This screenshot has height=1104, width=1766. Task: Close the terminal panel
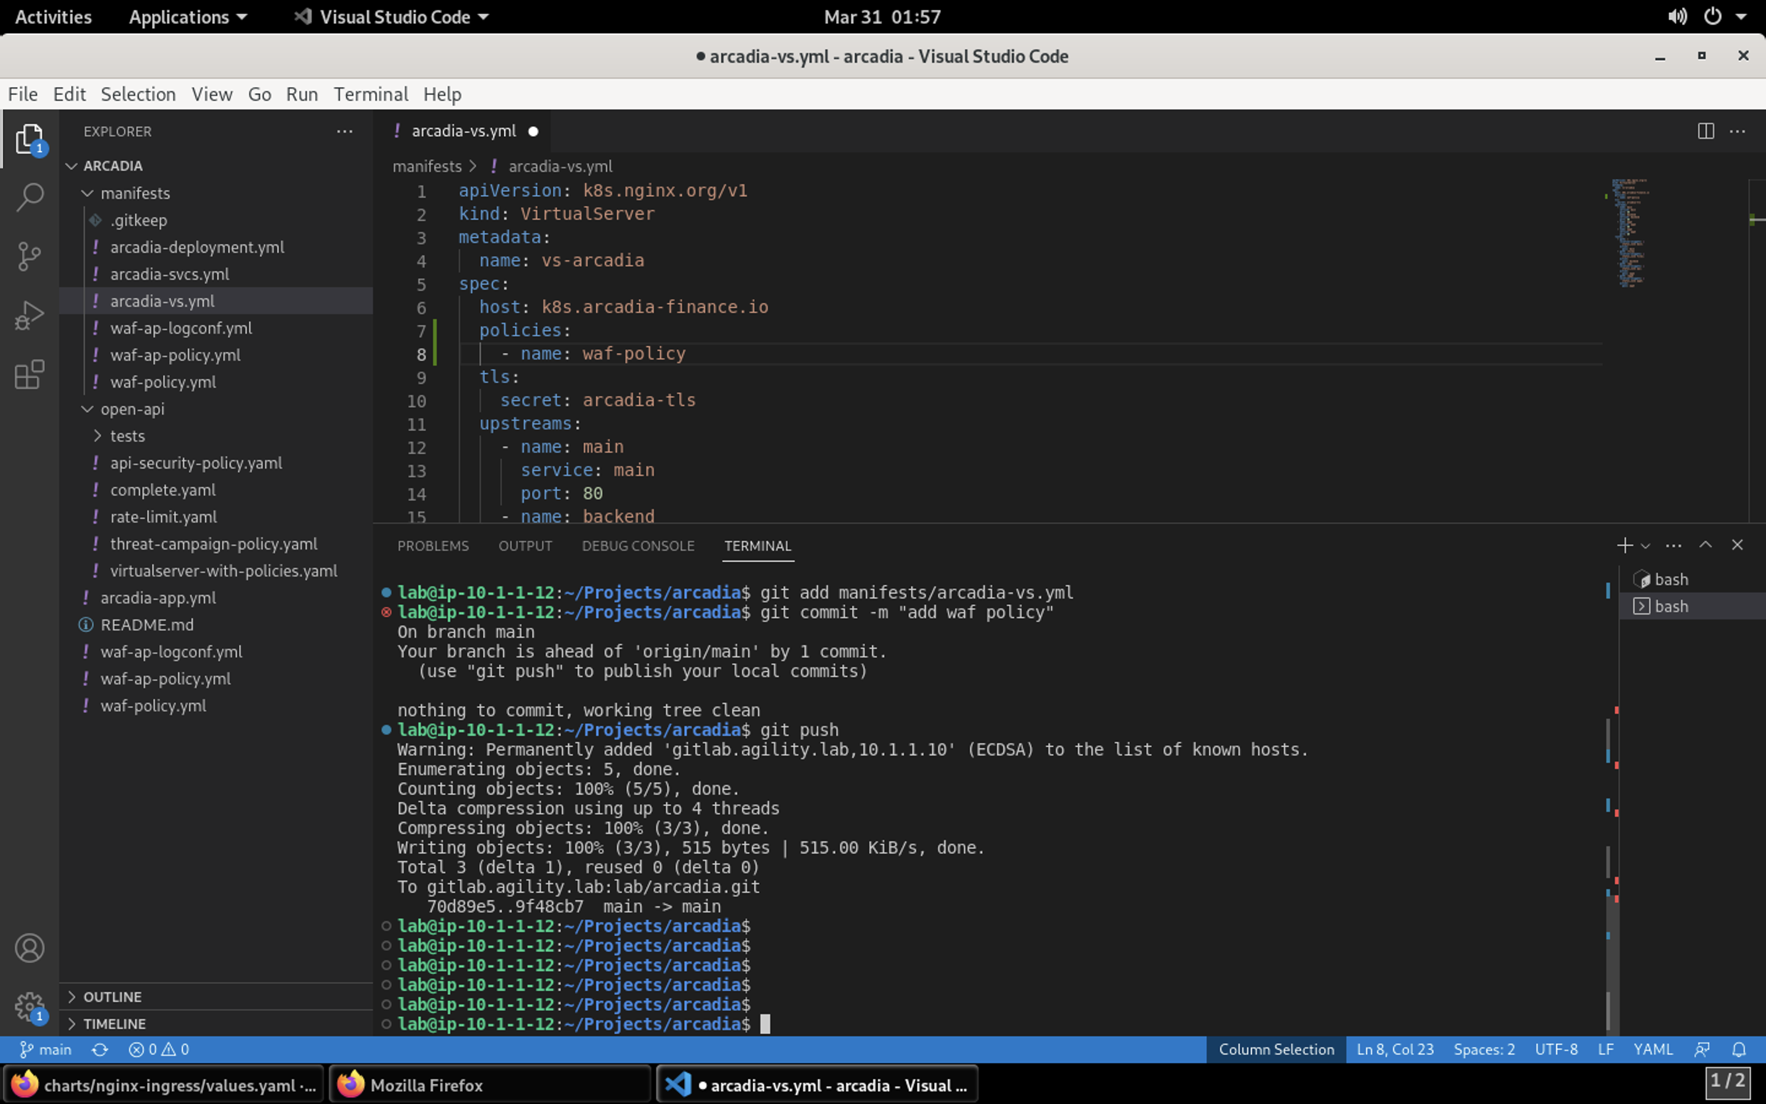pos(1738,545)
